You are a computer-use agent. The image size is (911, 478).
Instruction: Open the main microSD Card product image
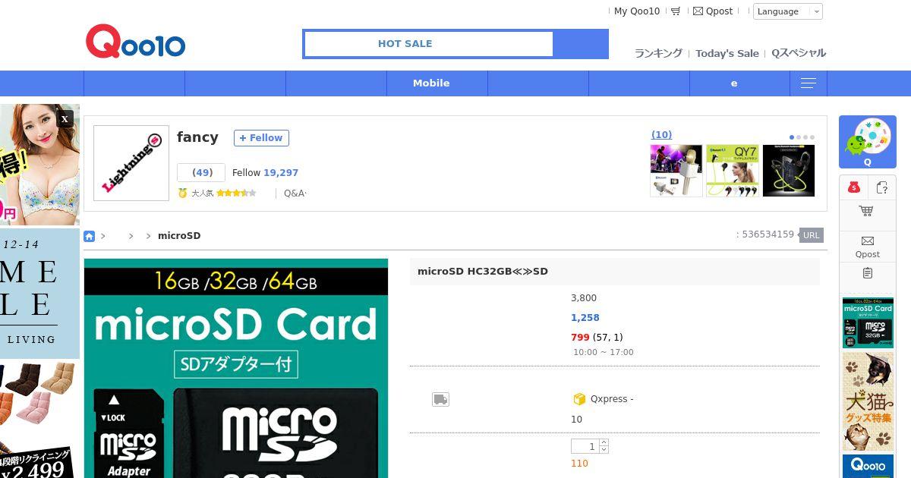tap(236, 369)
